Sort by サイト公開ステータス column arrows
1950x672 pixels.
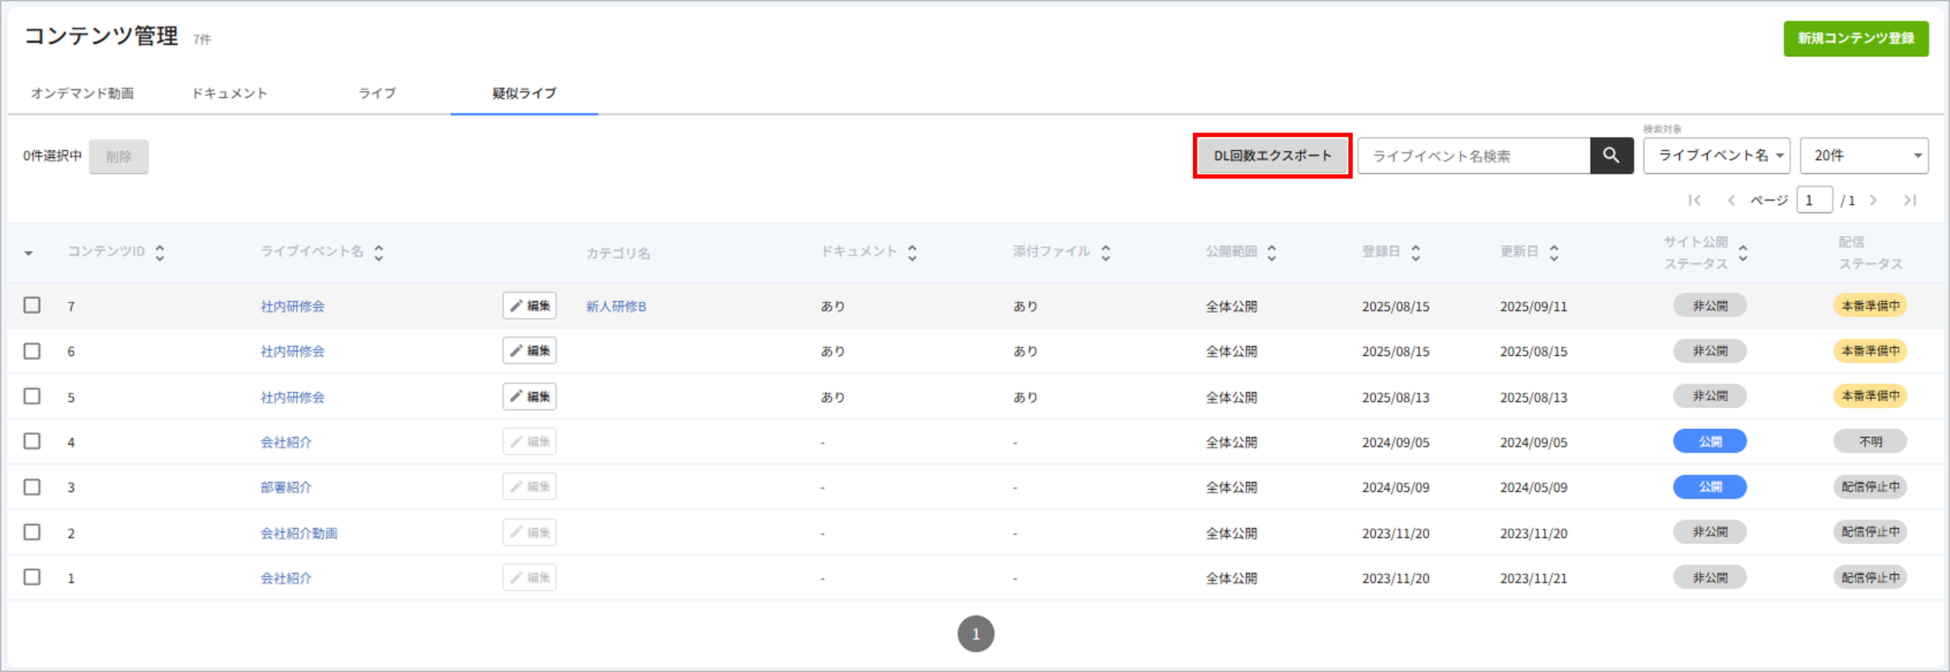[1743, 253]
